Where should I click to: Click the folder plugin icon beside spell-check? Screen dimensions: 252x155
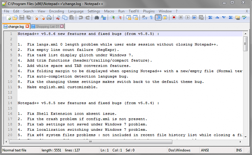(238, 18)
